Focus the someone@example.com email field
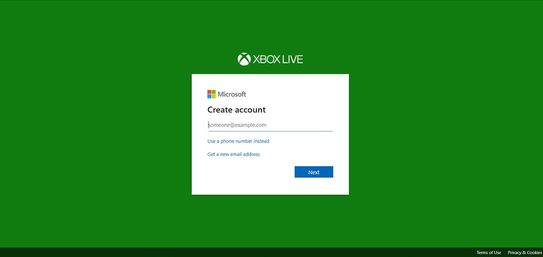Image resolution: width=543 pixels, height=257 pixels. coord(270,125)
